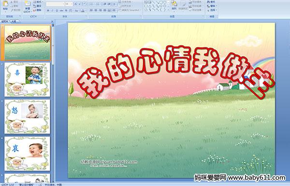The image size is (290, 186).
Task: Toggle Underline formatting
Action: [57, 11]
